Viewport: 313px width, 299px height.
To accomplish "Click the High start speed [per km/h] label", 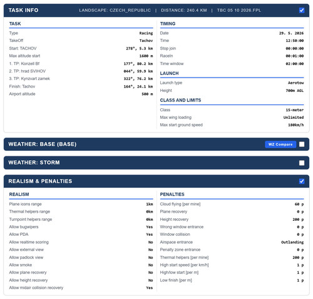I will click(x=184, y=265).
